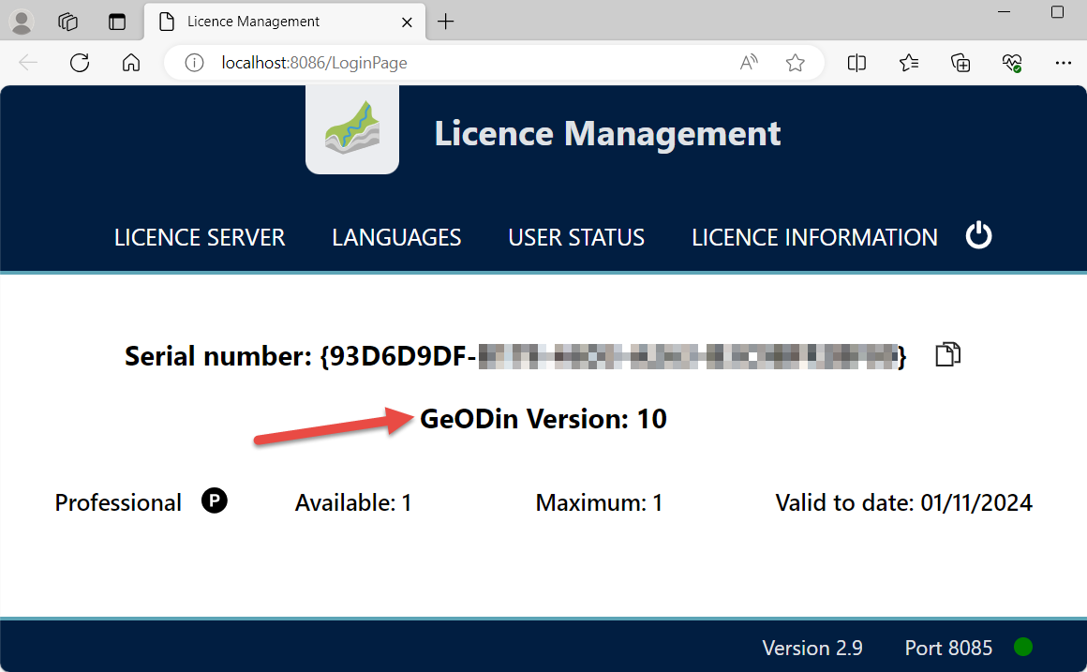
Task: Open the LANGUAGES menu
Action: (x=396, y=237)
